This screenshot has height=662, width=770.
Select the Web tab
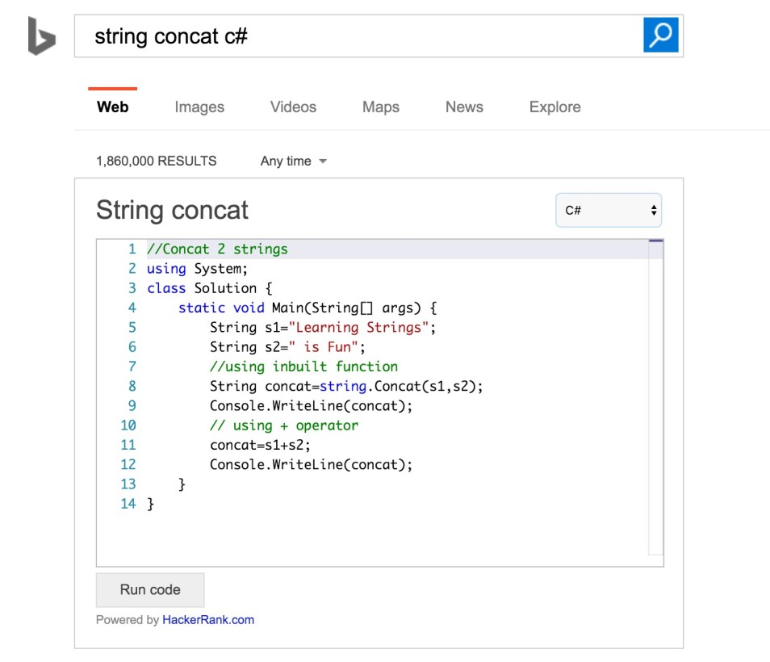click(112, 107)
